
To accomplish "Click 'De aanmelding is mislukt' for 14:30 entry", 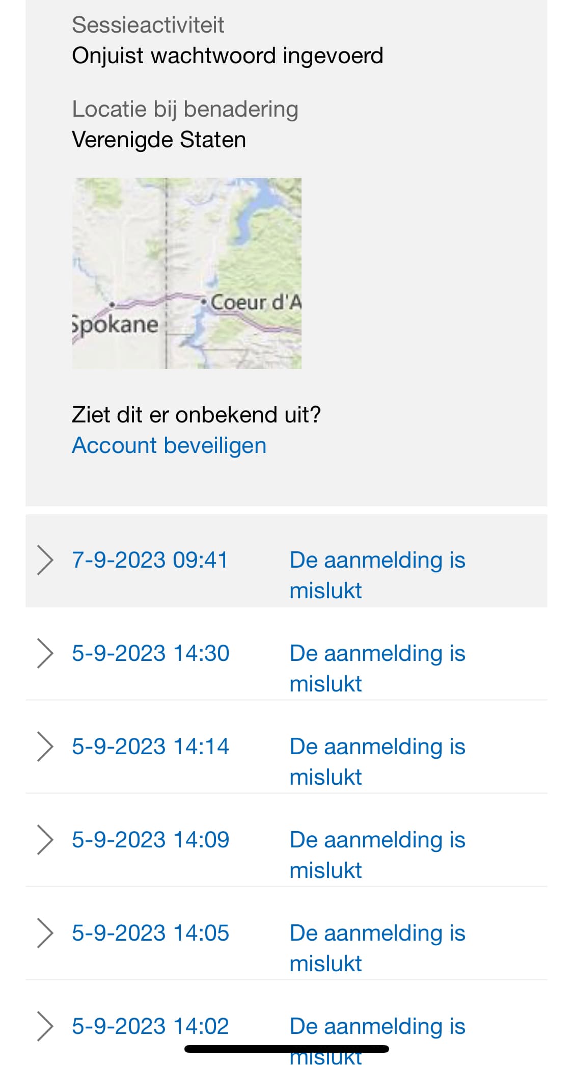I will [x=377, y=669].
